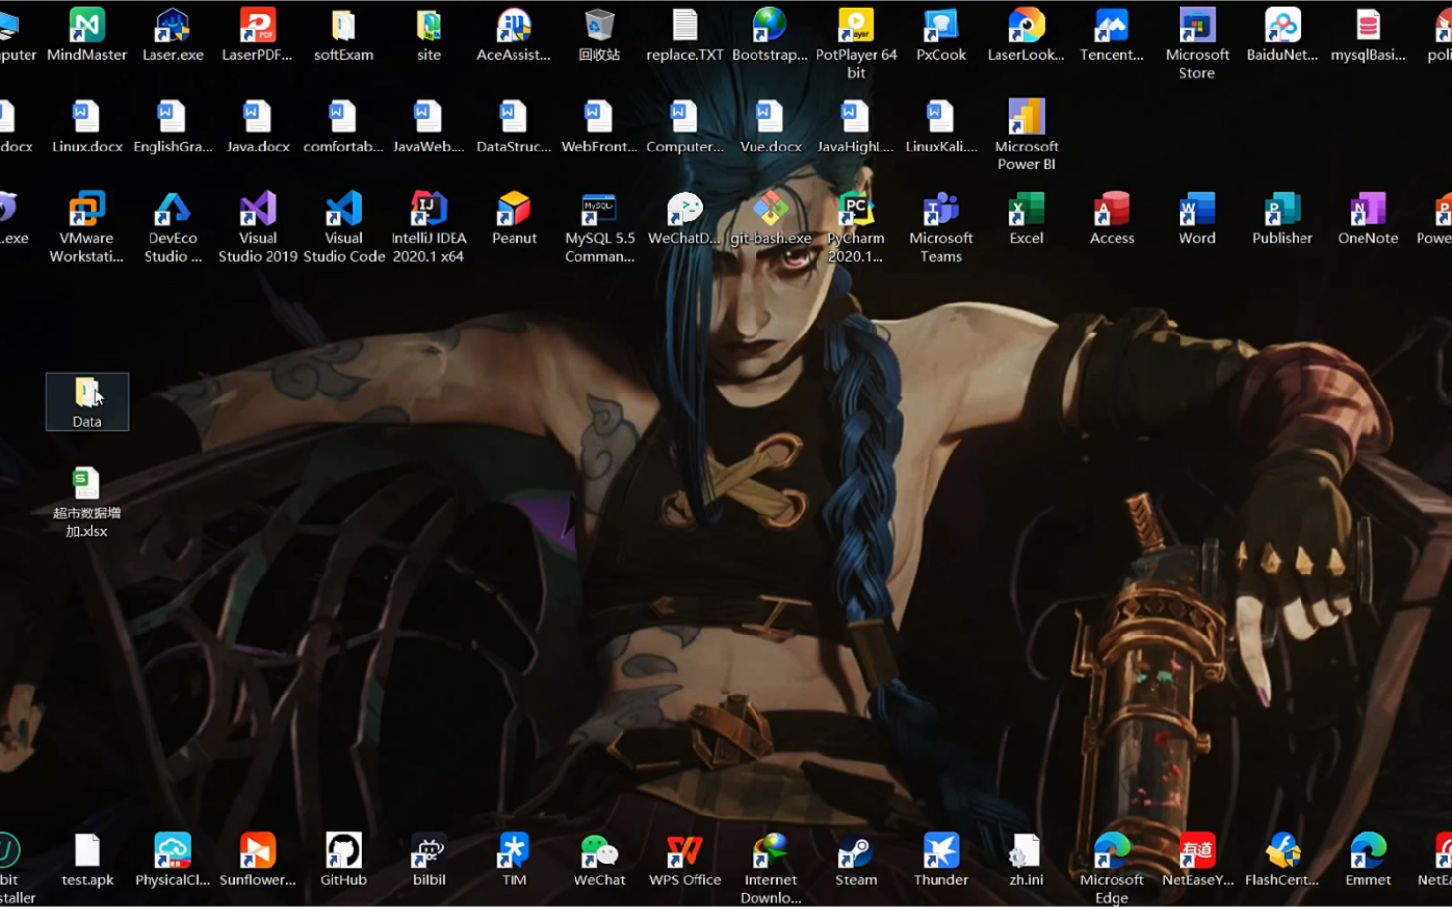The height and width of the screenshot is (907, 1452).
Task: Open the DevEco Studio shortcut
Action: [172, 226]
